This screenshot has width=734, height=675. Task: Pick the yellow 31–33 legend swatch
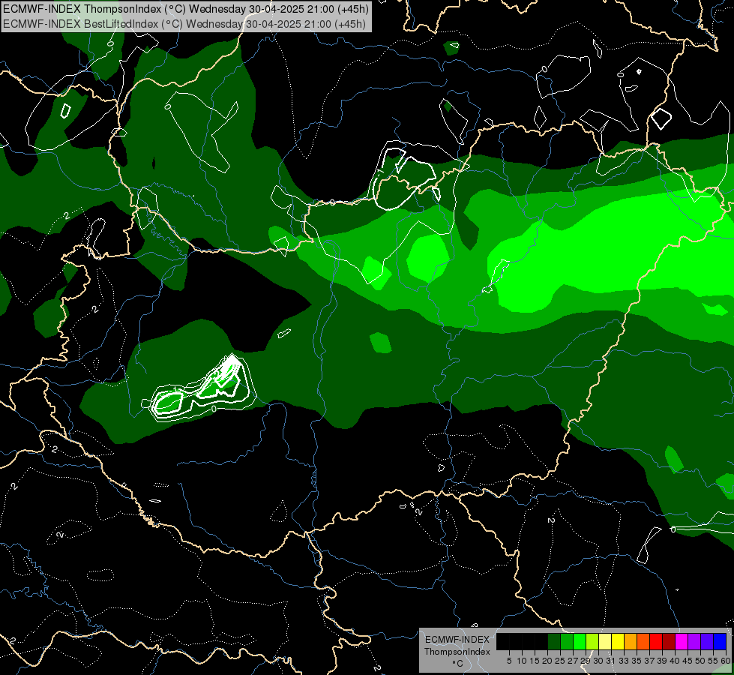click(618, 641)
